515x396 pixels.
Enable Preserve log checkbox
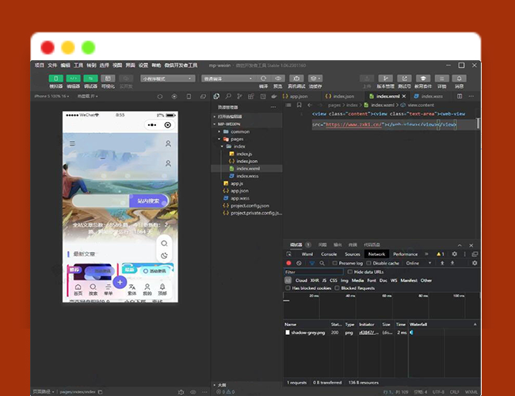(x=335, y=263)
